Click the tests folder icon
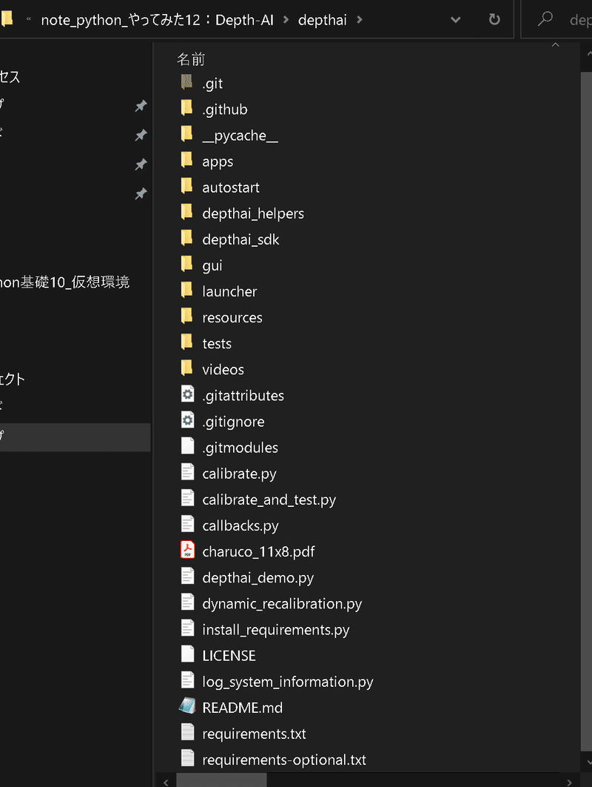592x787 pixels. (187, 342)
